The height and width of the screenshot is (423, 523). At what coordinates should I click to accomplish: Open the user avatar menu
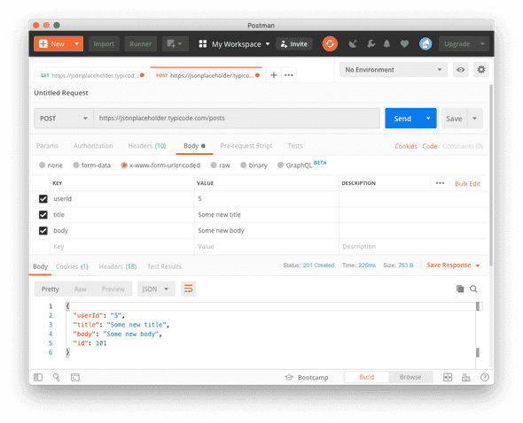pos(425,43)
